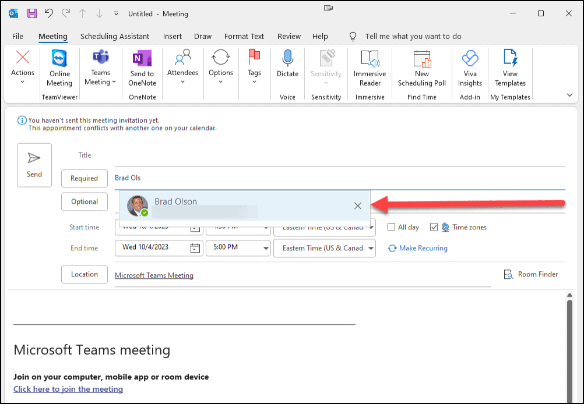The image size is (584, 404).
Task: Create a New Scheduling Poll
Action: coord(422,69)
